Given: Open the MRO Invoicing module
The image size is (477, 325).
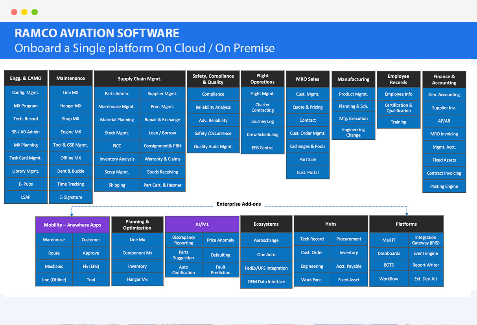Looking at the screenshot, I should click(x=444, y=134).
